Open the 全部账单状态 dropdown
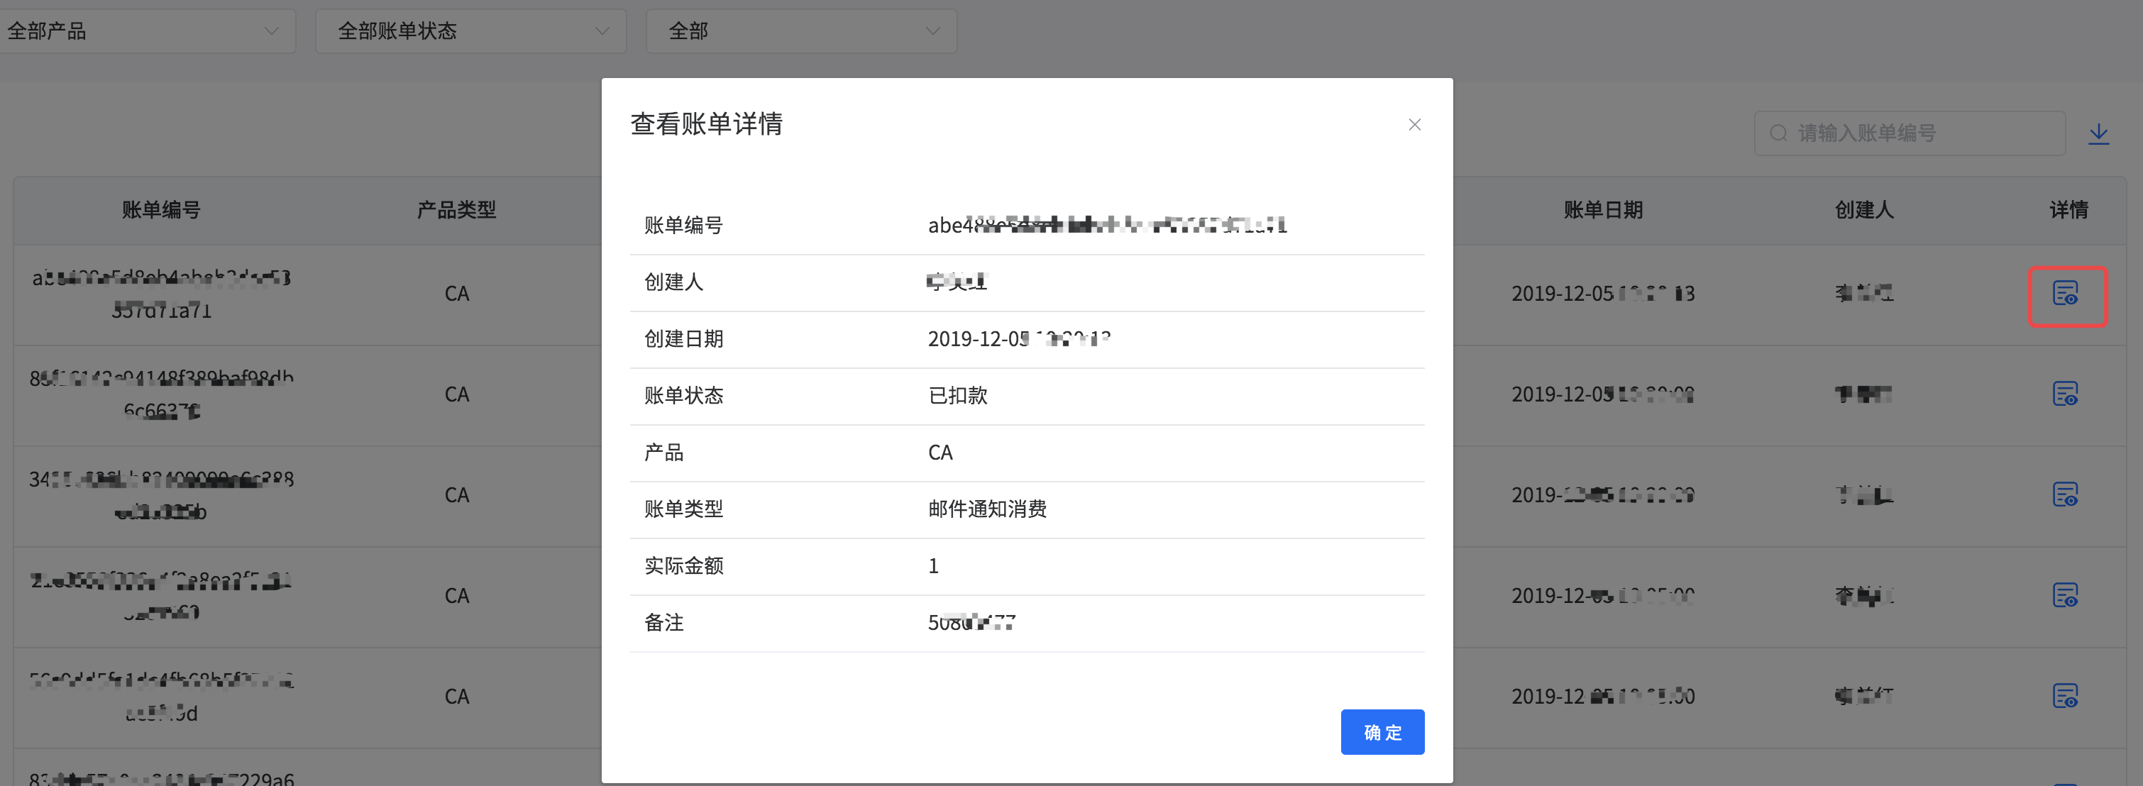This screenshot has width=2143, height=786. click(471, 32)
